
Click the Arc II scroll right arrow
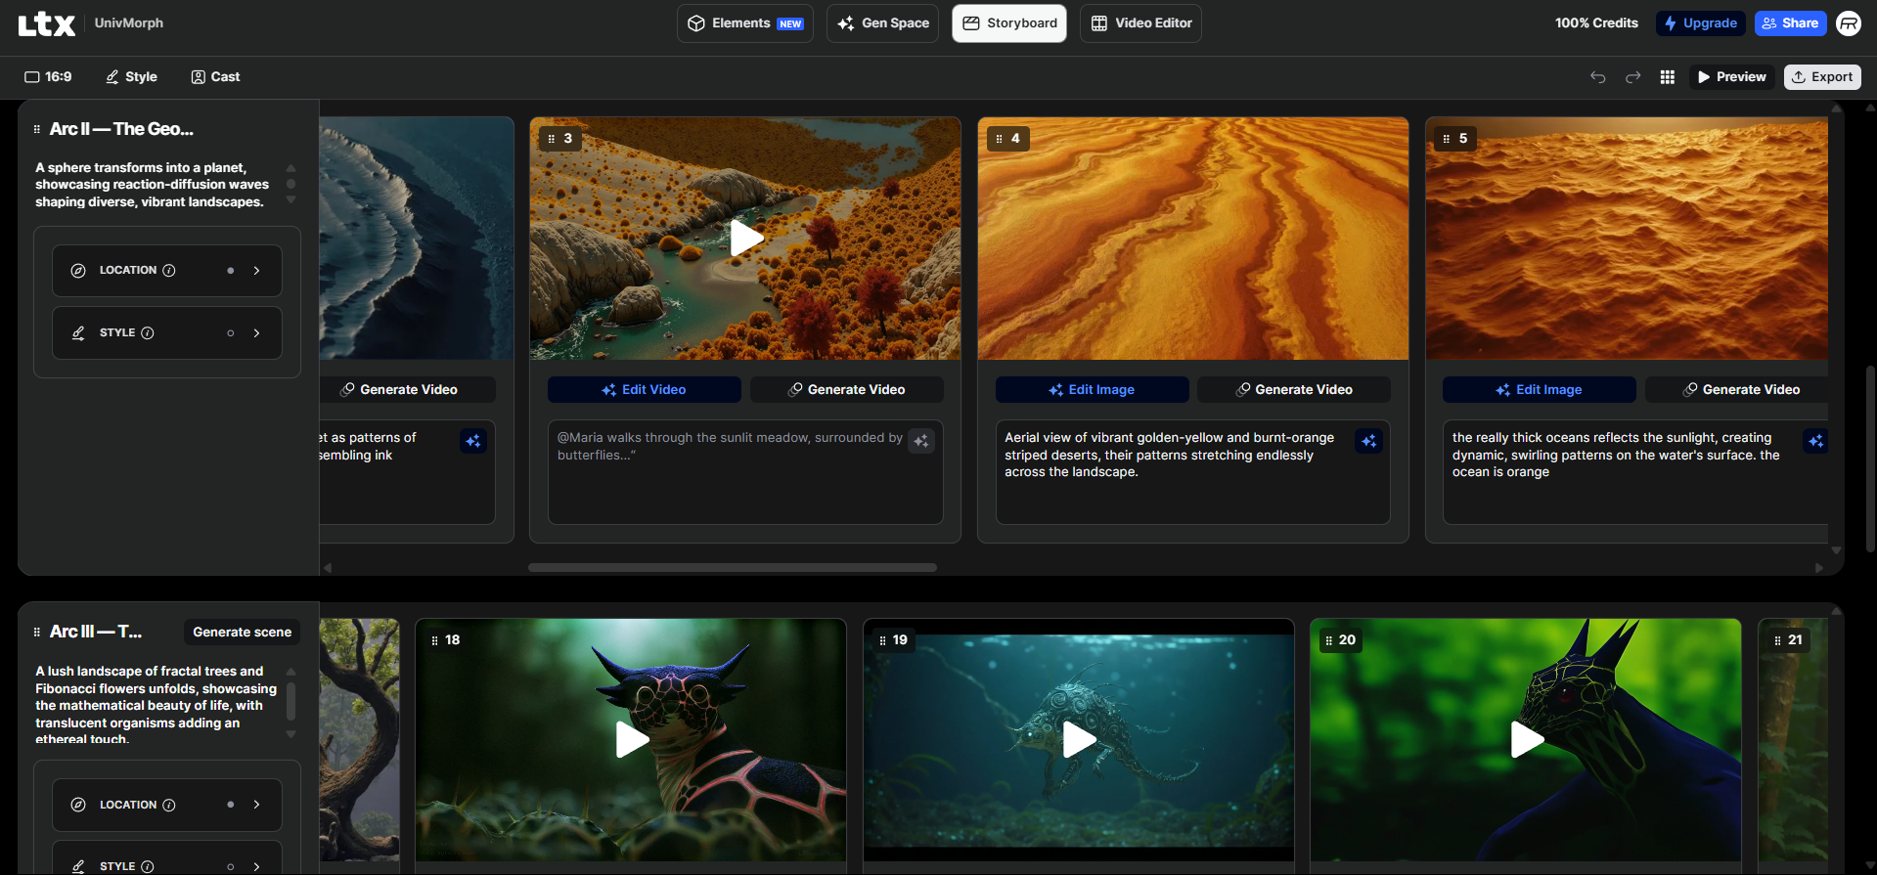pyautogui.click(x=1819, y=567)
